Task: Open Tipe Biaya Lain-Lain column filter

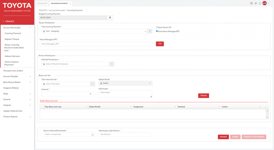Action: coord(86,107)
